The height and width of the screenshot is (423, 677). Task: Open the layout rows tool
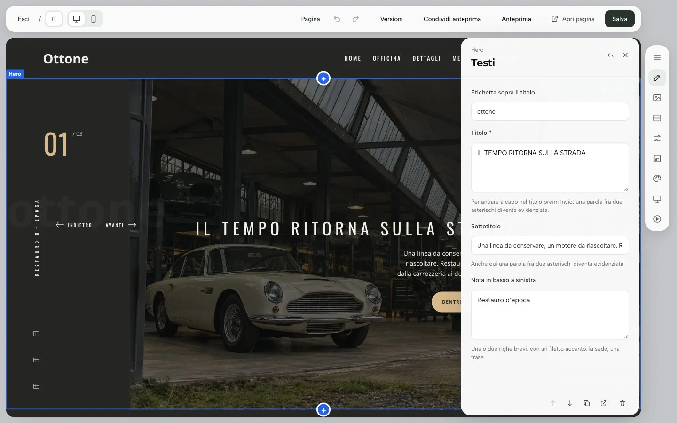click(x=657, y=118)
